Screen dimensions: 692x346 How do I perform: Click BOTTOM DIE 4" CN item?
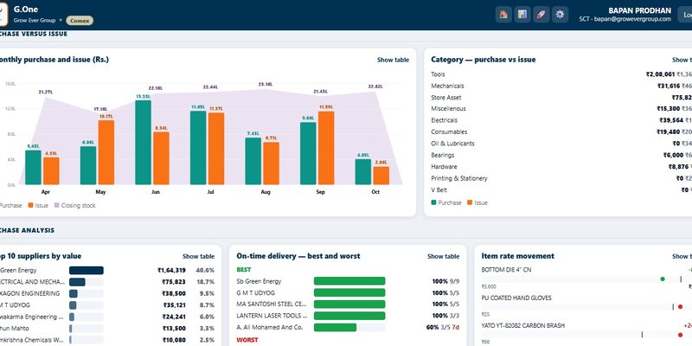coord(506,270)
